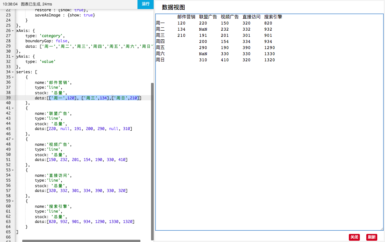Click the 10:38:04 timestamp
Image resolution: width=385 pixels, height=242 pixels.
tap(10, 4)
